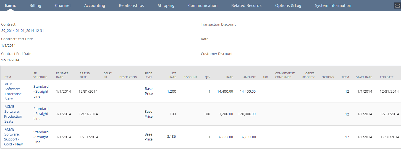Open Standard - Straight Line schedule for Enterprise Suite
The width and height of the screenshot is (401, 149).
[x=41, y=91]
